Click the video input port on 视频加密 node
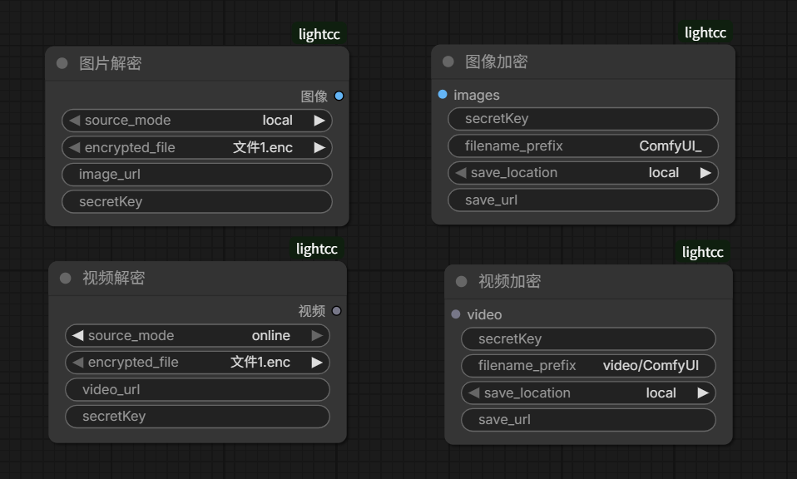The height and width of the screenshot is (479, 797). [456, 314]
